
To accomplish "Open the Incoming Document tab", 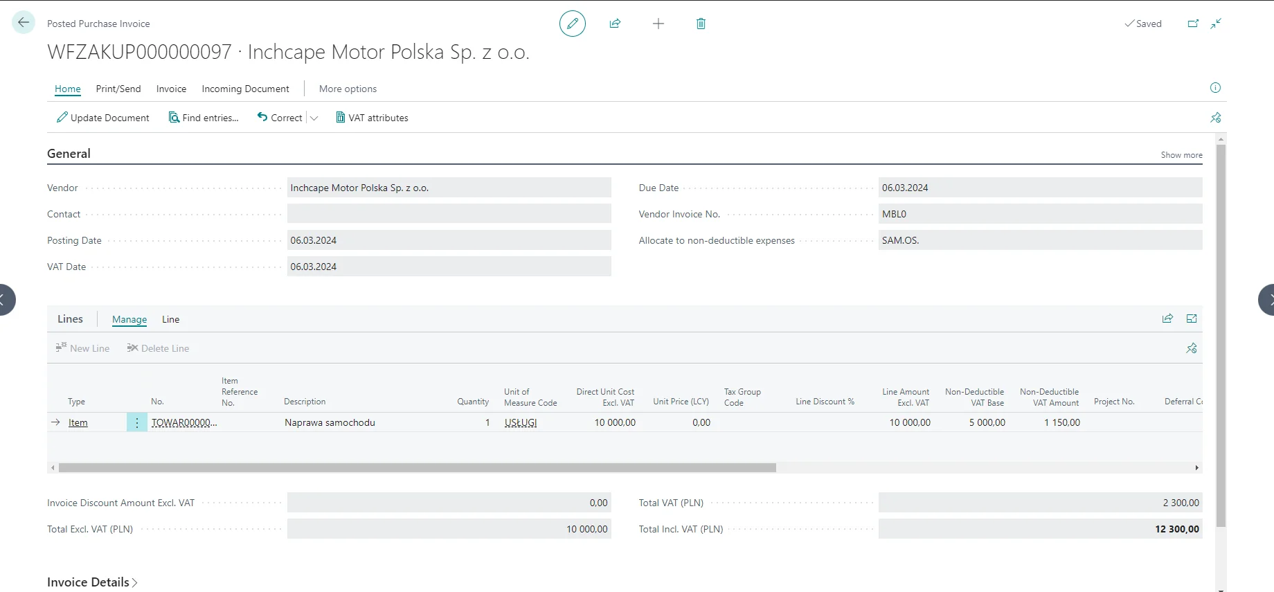I will tap(245, 89).
